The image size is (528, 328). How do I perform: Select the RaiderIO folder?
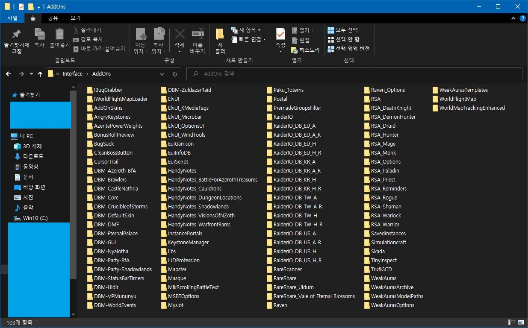pos(280,117)
